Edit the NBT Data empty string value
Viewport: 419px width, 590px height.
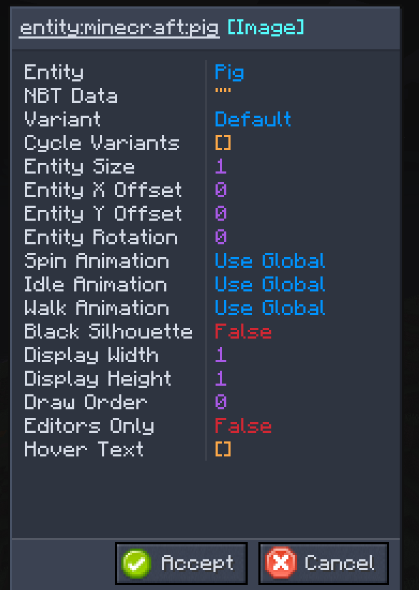(x=223, y=91)
